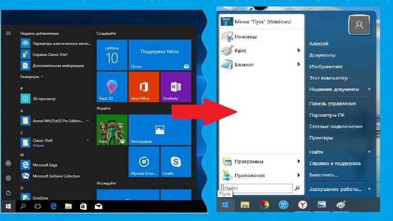Open Панель управления

(332, 103)
